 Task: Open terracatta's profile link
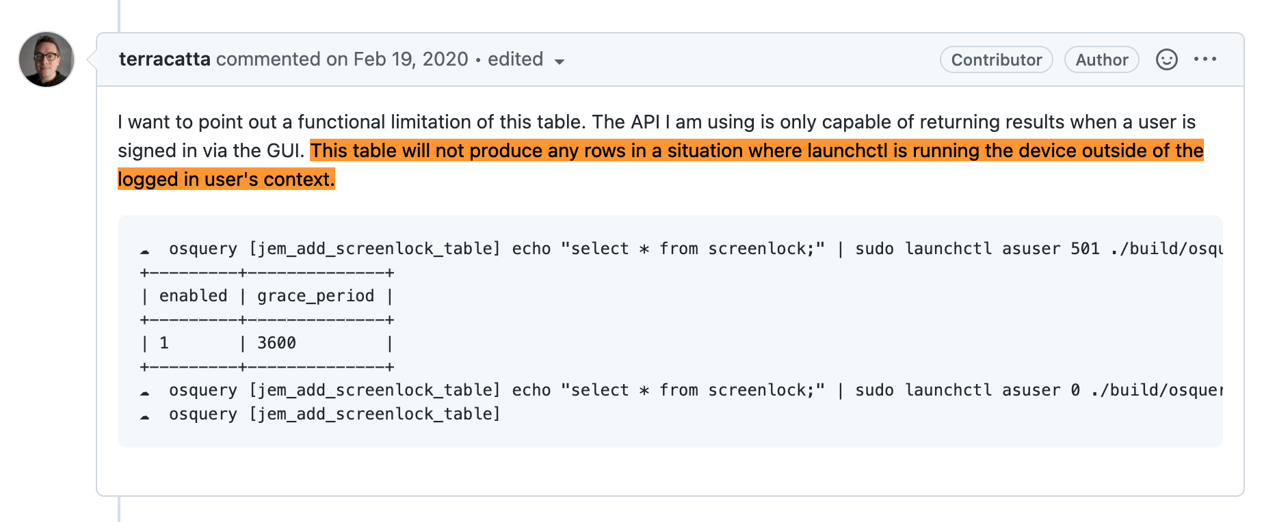click(164, 59)
